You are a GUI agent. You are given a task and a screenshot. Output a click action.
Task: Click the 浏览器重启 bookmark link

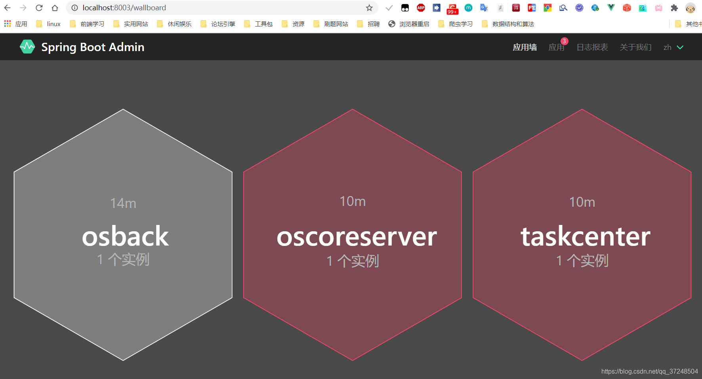(x=409, y=24)
